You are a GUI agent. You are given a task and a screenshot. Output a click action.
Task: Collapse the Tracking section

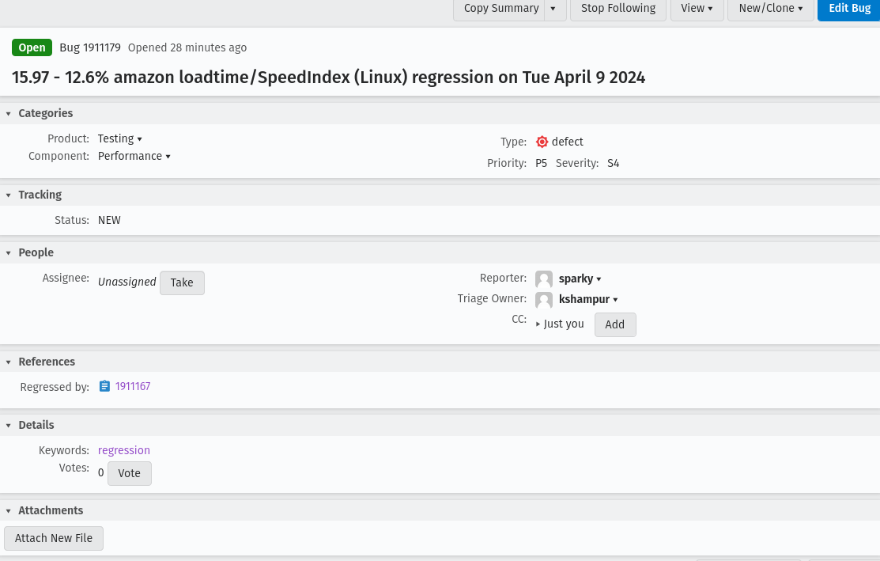tap(9, 195)
